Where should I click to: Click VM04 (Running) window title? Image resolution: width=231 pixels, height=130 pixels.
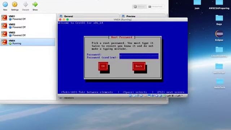point(123,19)
